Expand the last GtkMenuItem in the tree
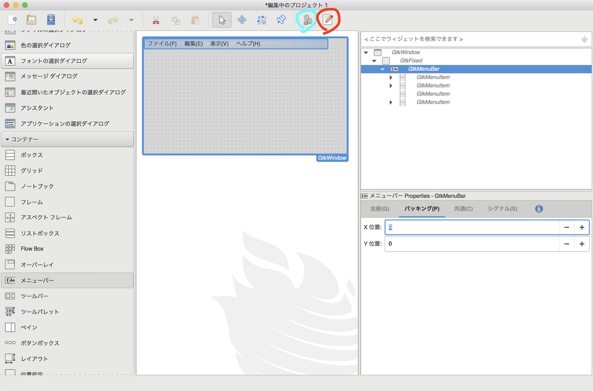 coord(391,102)
